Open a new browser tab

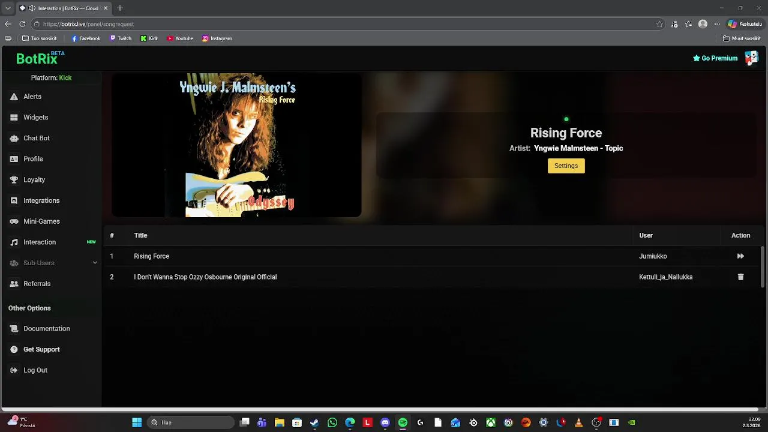coord(120,8)
